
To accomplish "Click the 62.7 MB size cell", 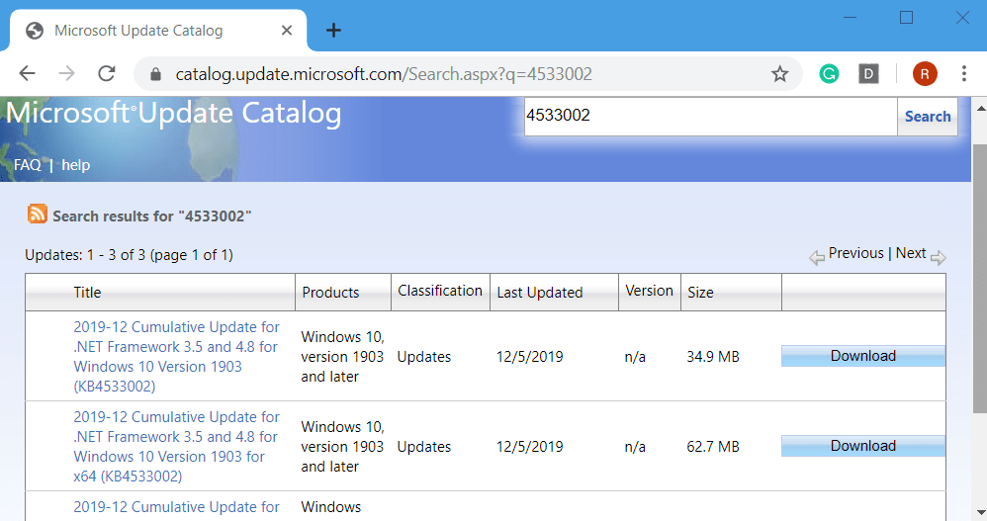I will pos(713,447).
